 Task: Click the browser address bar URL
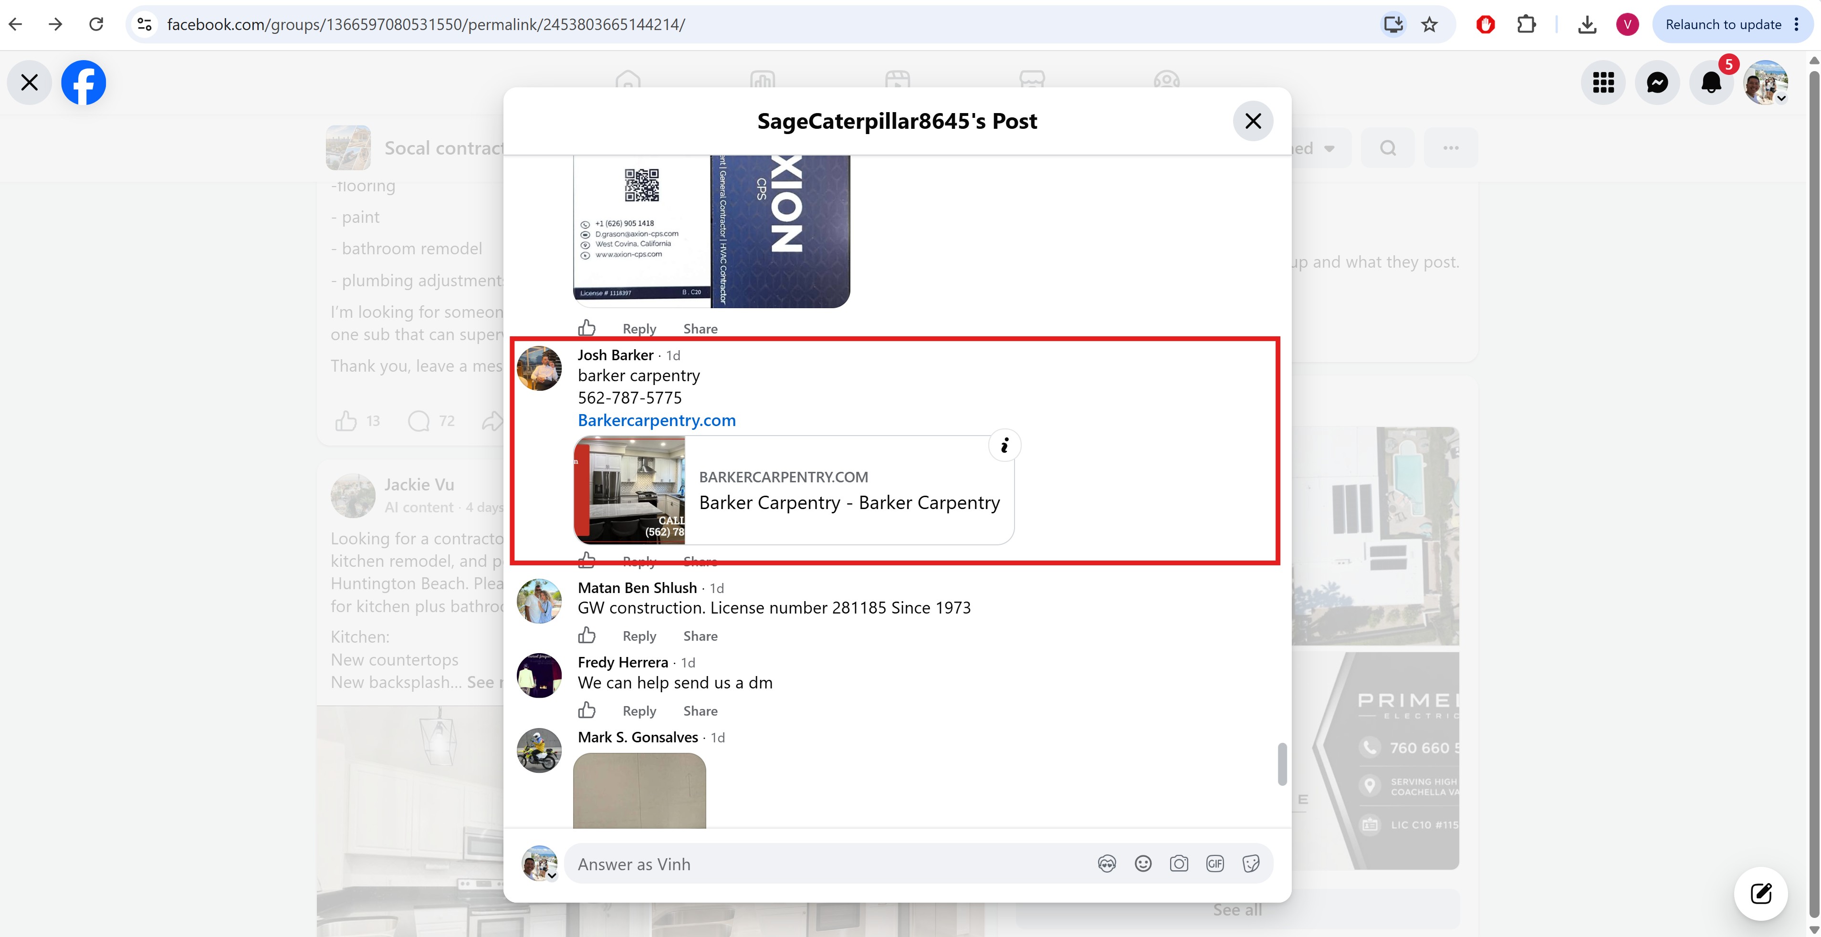click(x=426, y=25)
